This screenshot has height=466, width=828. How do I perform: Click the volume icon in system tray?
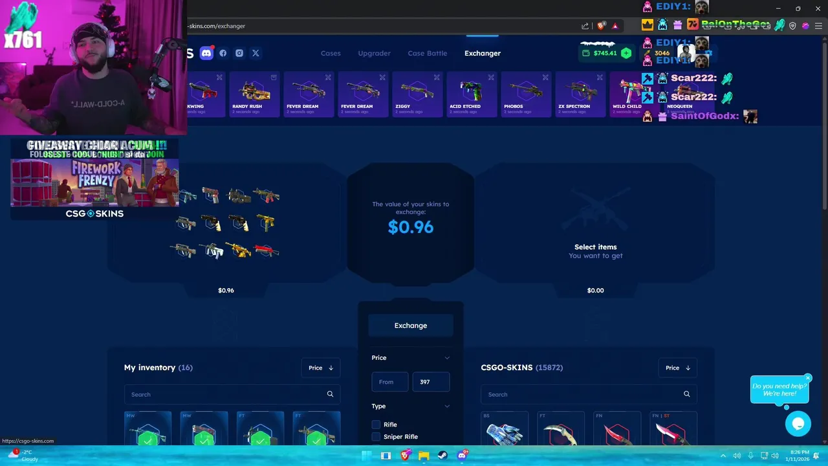click(x=737, y=456)
